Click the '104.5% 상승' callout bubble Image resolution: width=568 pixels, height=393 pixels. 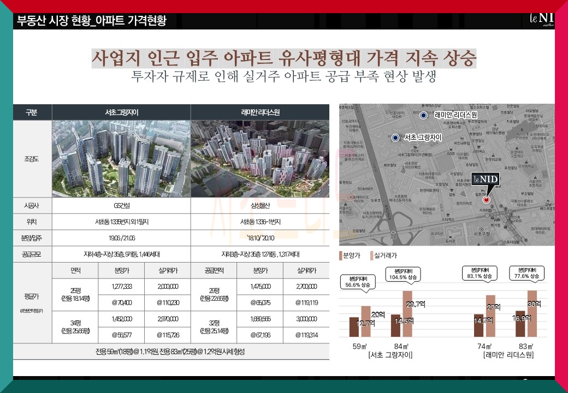(x=403, y=274)
